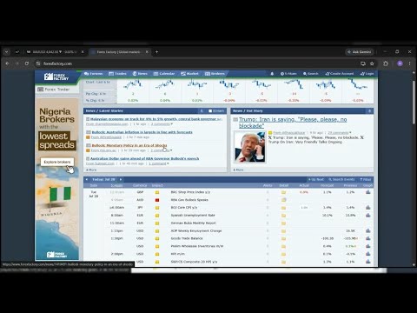Viewport: 417px width, 313px height.
Task: Open detail folder for Prelim Wholesale Inventories
Action: click(x=283, y=246)
